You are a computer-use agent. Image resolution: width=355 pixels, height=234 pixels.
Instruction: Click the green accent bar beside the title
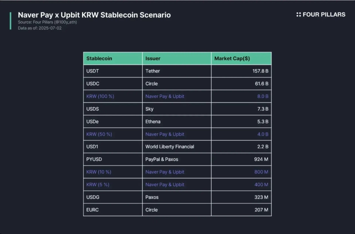tap(10, 21)
